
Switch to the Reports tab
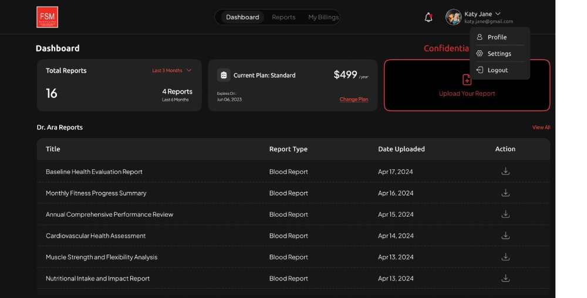click(x=284, y=17)
